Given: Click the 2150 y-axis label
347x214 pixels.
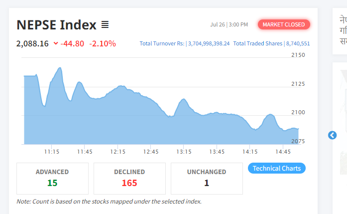Looking at the screenshot, I should coord(298,55).
